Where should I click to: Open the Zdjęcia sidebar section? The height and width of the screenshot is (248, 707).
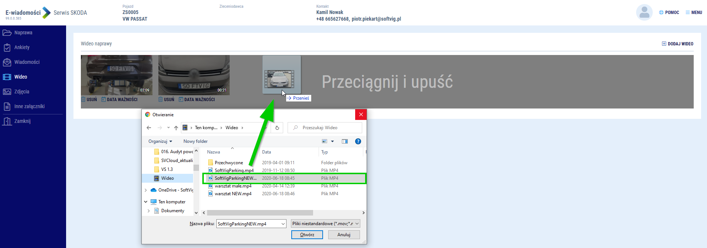point(21,92)
